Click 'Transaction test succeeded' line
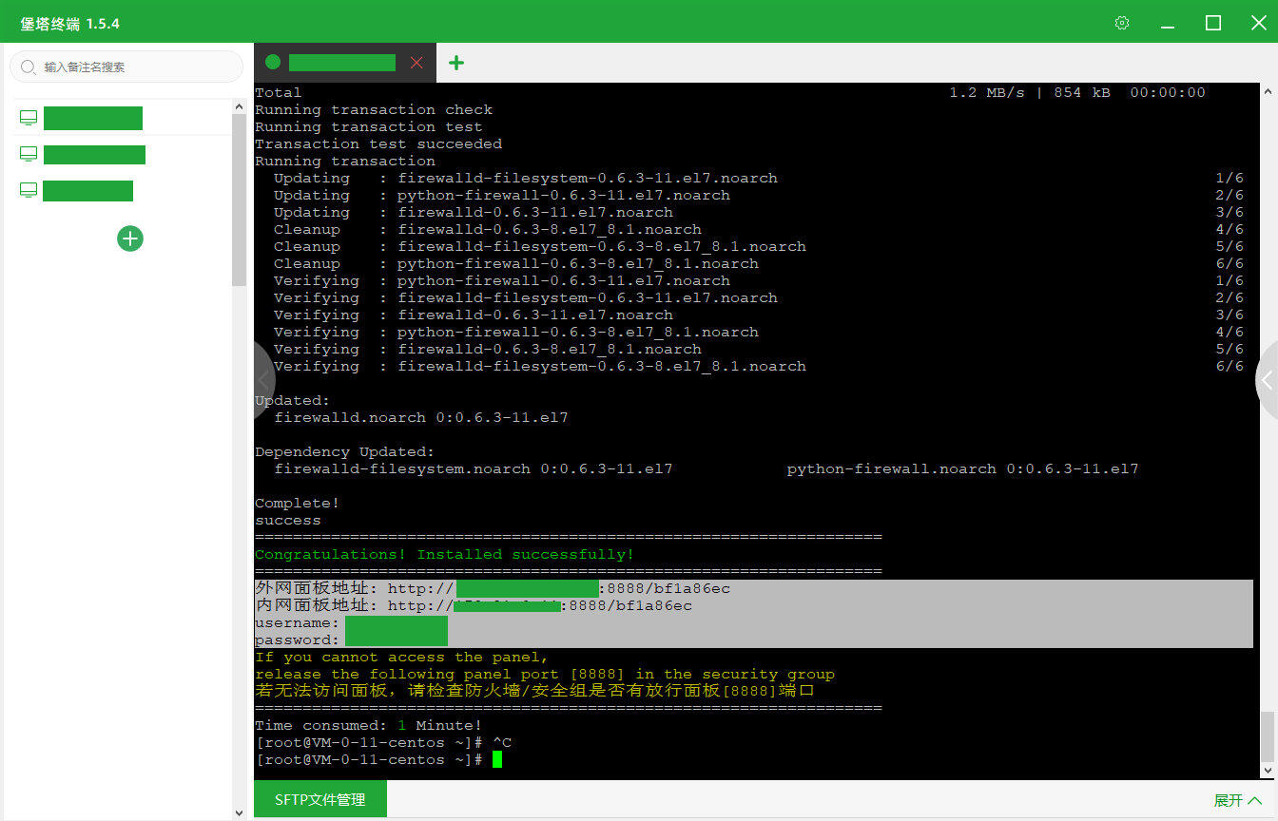The height and width of the screenshot is (821, 1278). [x=378, y=143]
